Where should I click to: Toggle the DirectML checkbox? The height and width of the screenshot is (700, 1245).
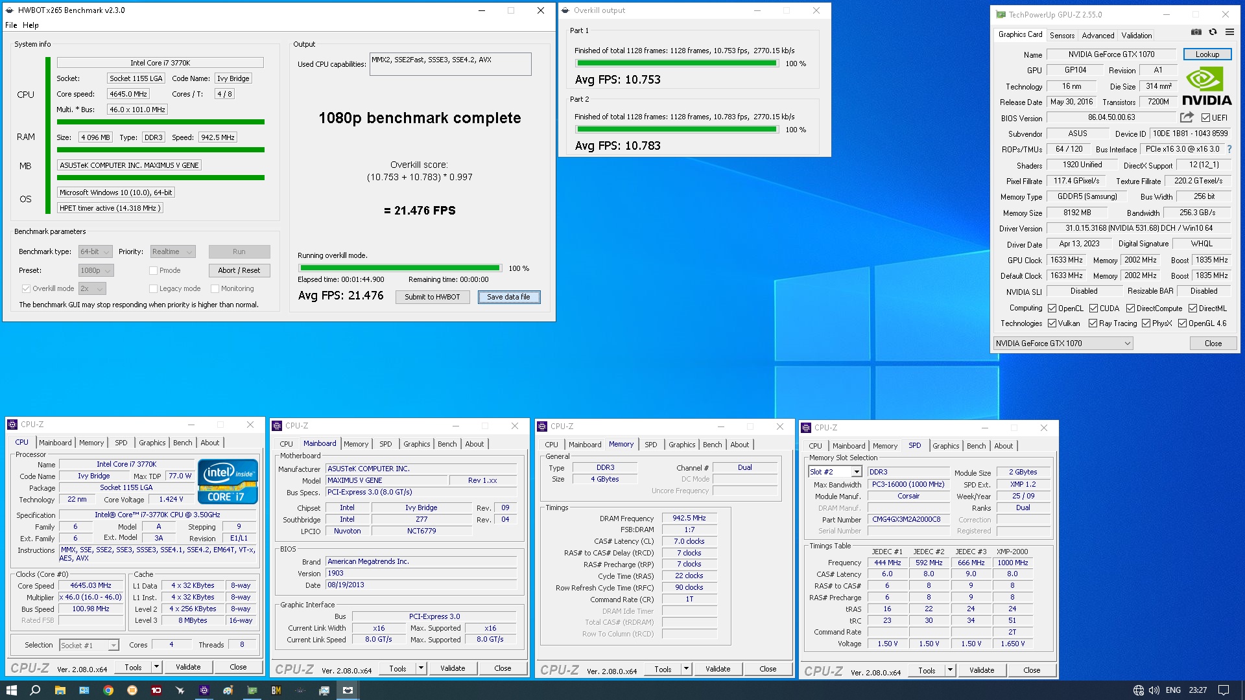[1192, 309]
